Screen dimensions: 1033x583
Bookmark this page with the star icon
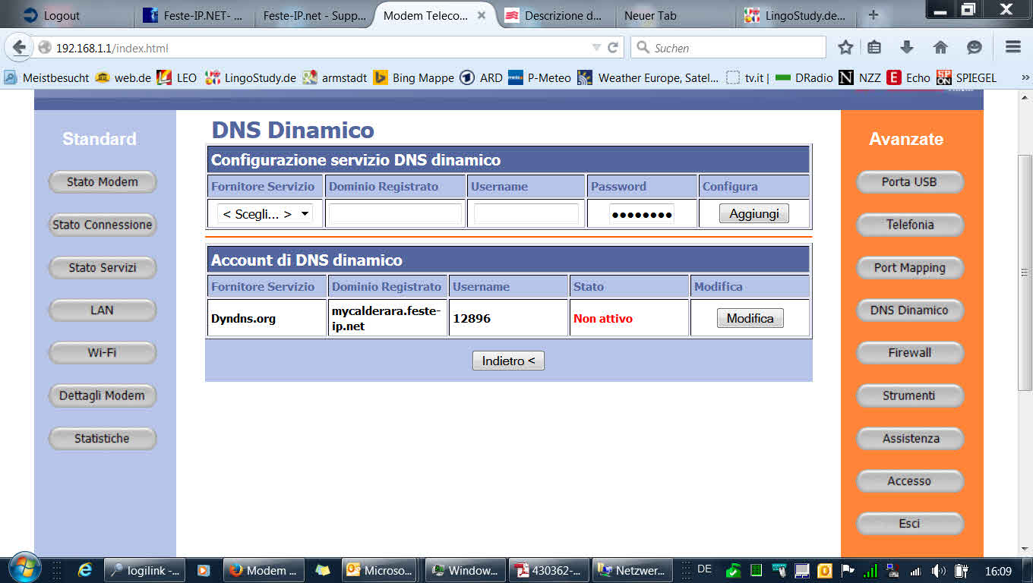coord(845,46)
